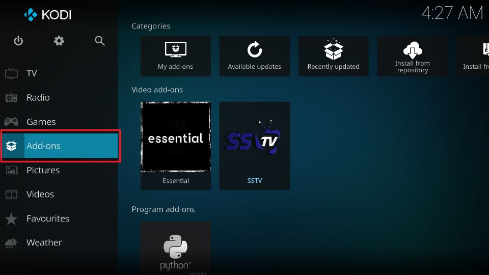
Task: Click the power icon in the sidebar
Action: click(18, 41)
